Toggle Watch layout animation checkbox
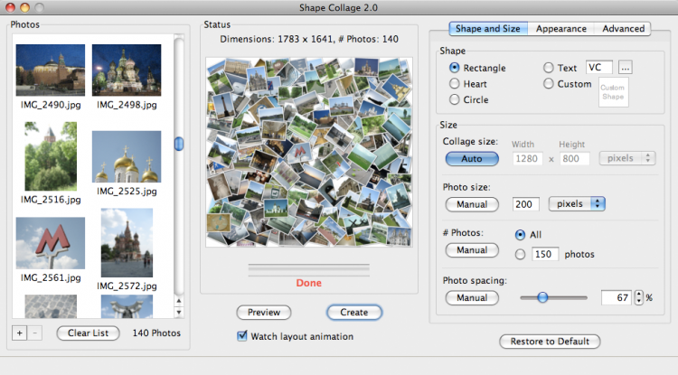Viewport: 678px width, 375px height. click(241, 336)
